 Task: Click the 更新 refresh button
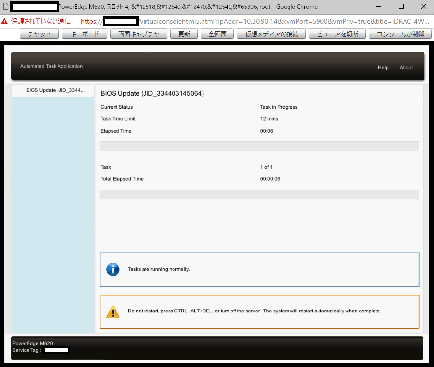tap(184, 34)
